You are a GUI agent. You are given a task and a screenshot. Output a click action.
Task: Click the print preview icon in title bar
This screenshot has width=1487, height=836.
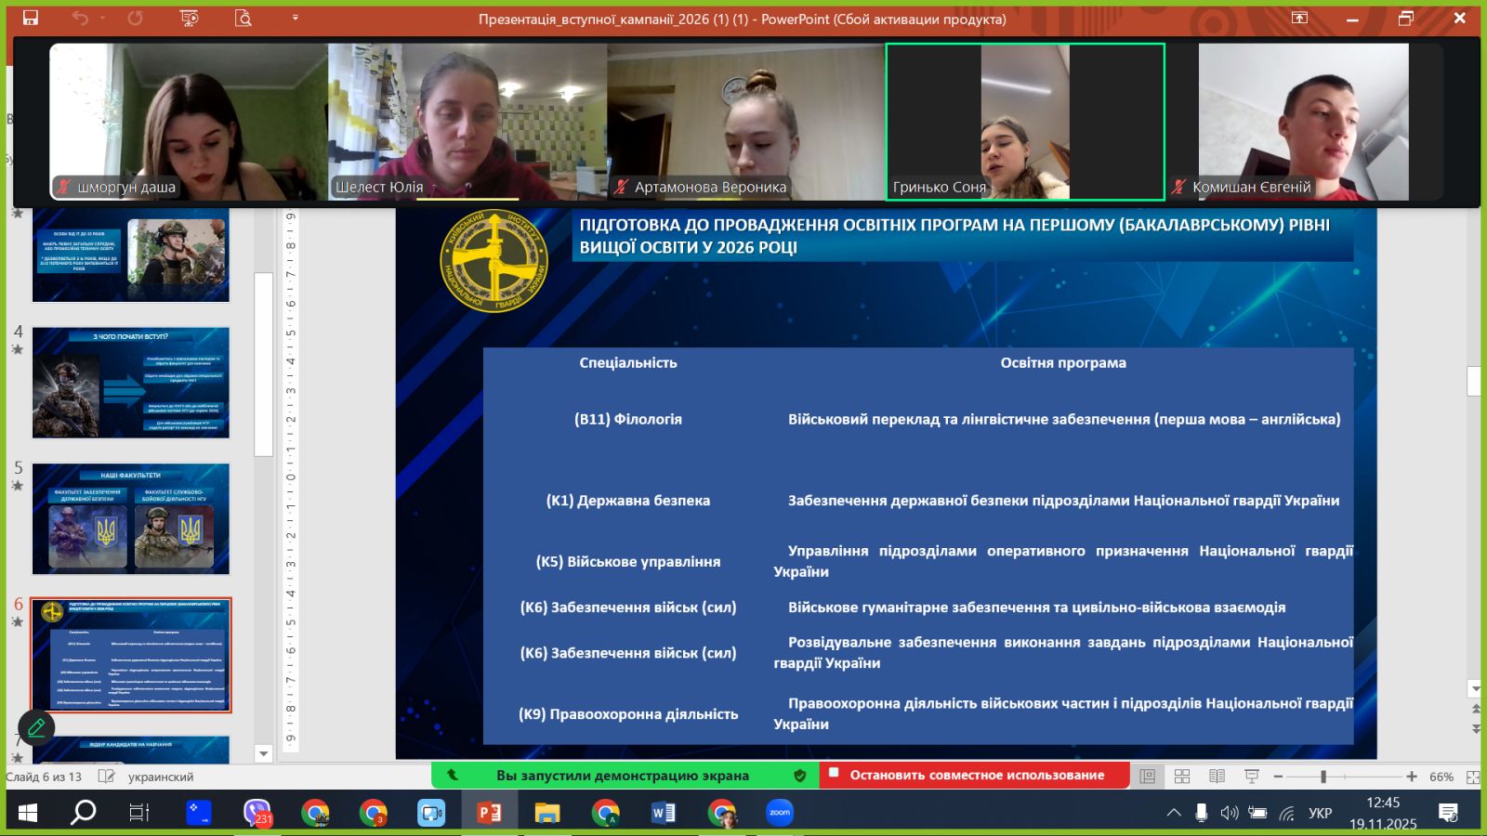tap(243, 18)
